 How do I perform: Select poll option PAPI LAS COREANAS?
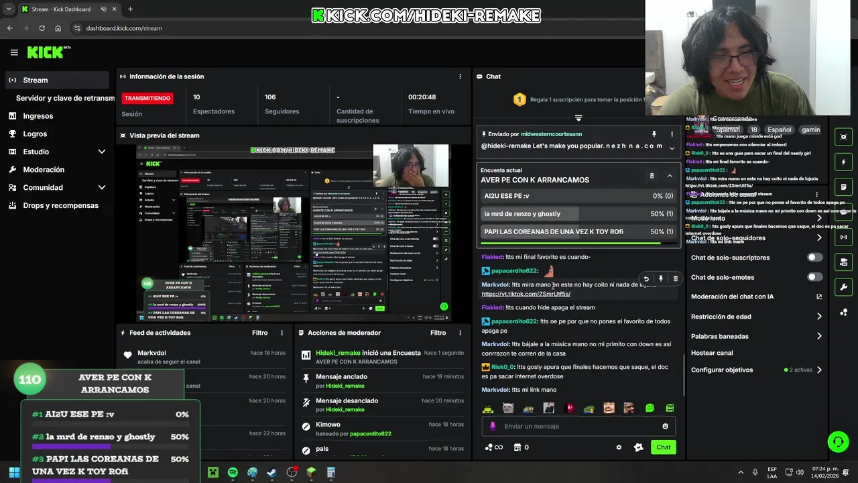coord(578,231)
